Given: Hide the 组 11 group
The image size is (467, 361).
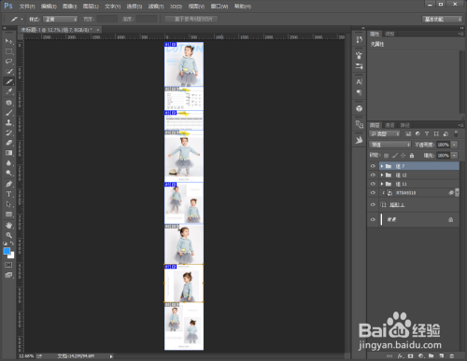Looking at the screenshot, I should click(373, 184).
